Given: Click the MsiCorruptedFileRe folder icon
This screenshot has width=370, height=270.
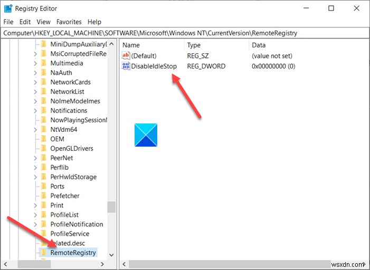Looking at the screenshot, I should coord(43,54).
